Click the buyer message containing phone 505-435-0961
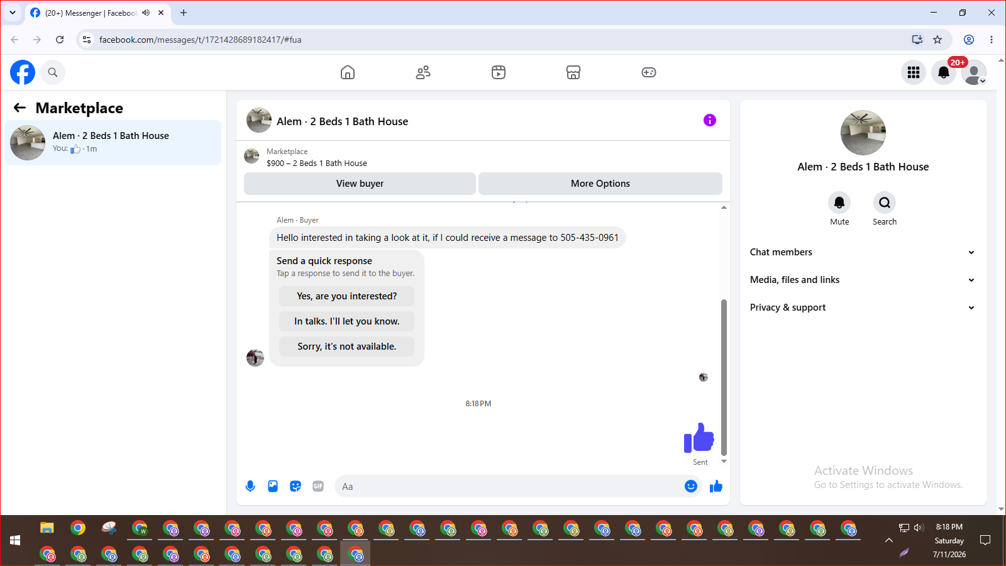This screenshot has height=566, width=1006. point(448,238)
